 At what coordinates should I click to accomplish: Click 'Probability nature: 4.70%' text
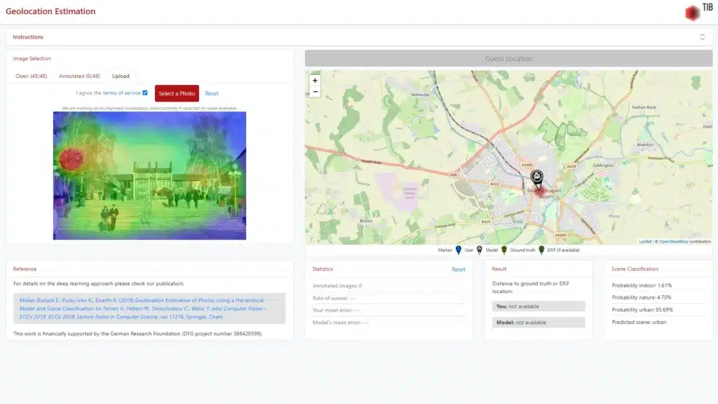[641, 297]
